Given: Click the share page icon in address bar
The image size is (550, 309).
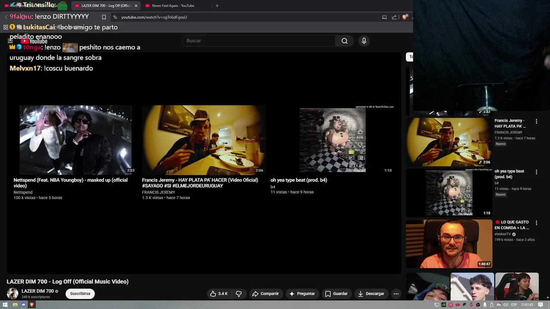Looking at the screenshot, I should [394, 17].
